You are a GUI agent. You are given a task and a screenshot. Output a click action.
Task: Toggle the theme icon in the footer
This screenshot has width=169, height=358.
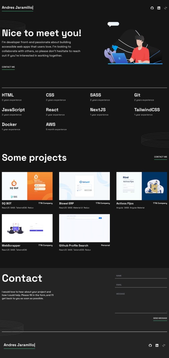(164, 345)
